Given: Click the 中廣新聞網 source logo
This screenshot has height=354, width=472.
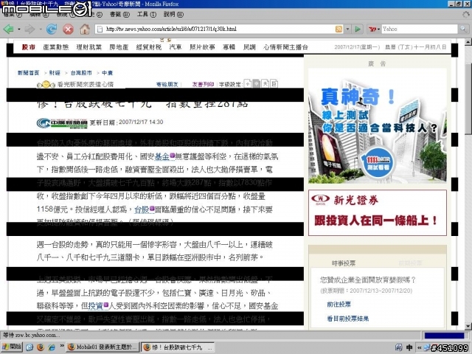Looking at the screenshot, I should (x=62, y=123).
